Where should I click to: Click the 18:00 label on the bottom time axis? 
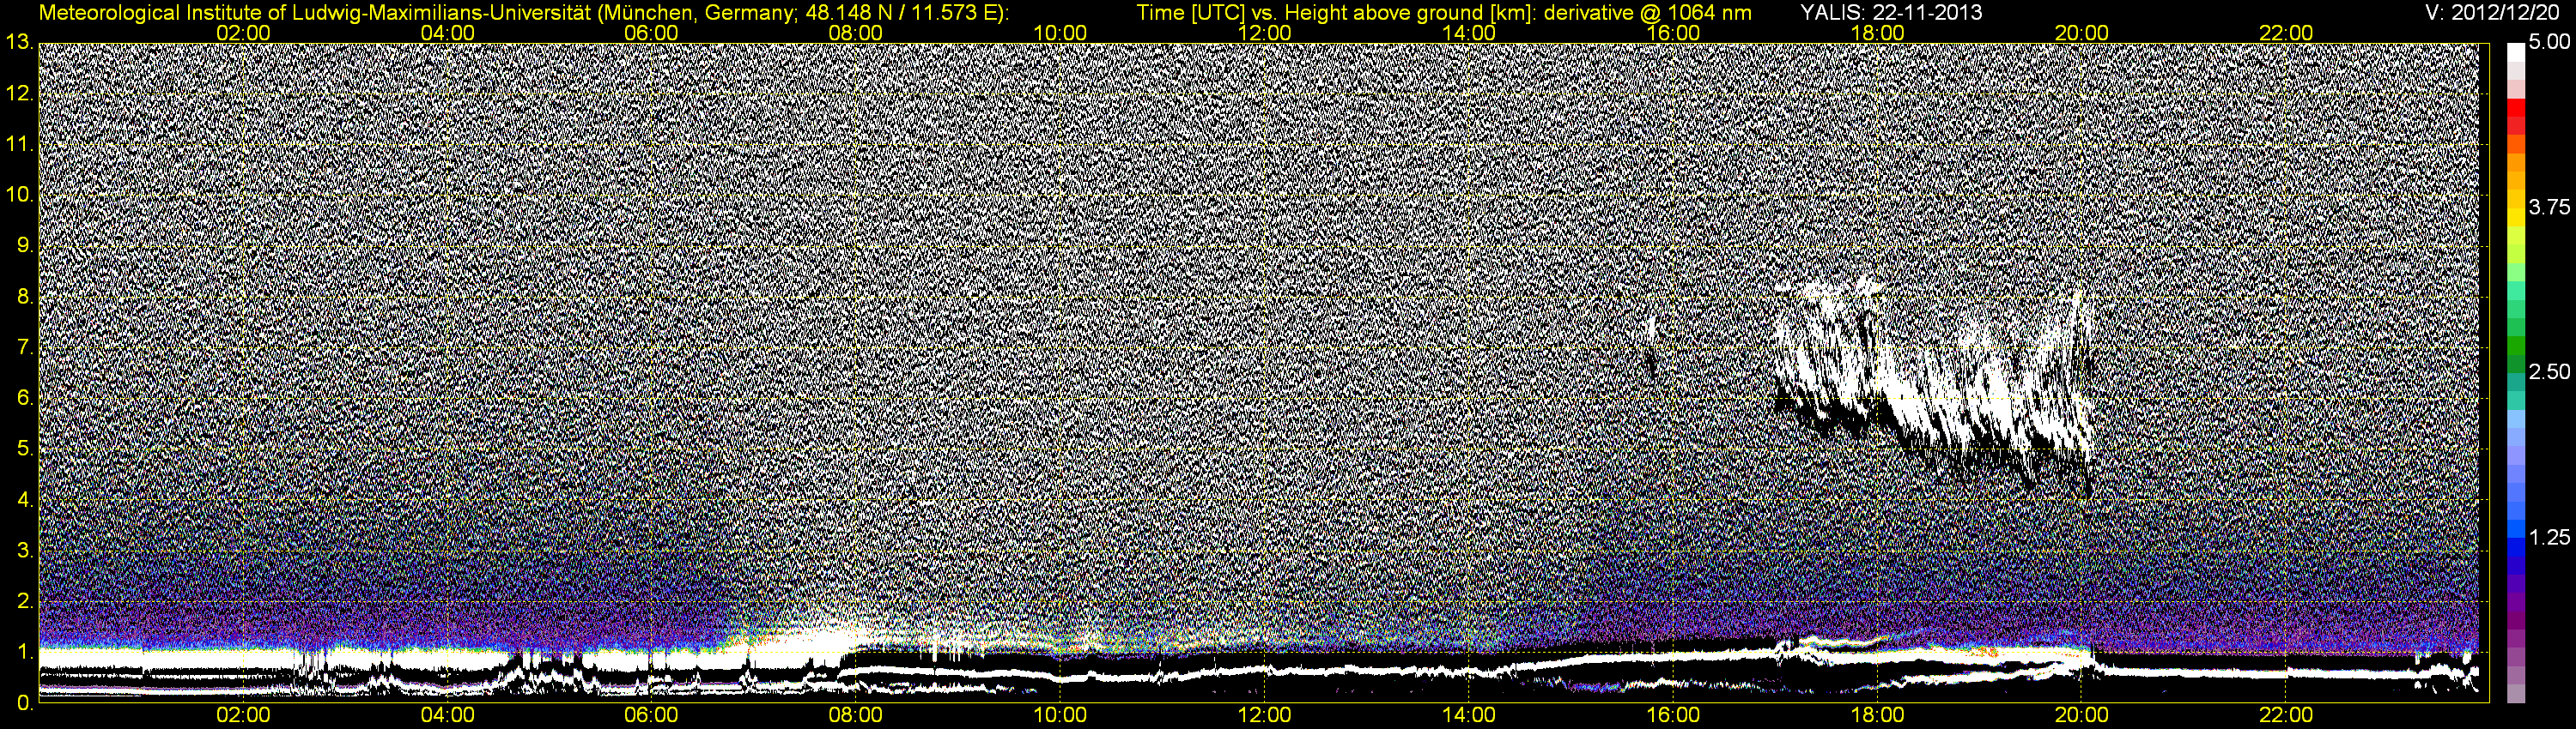coord(1878,716)
